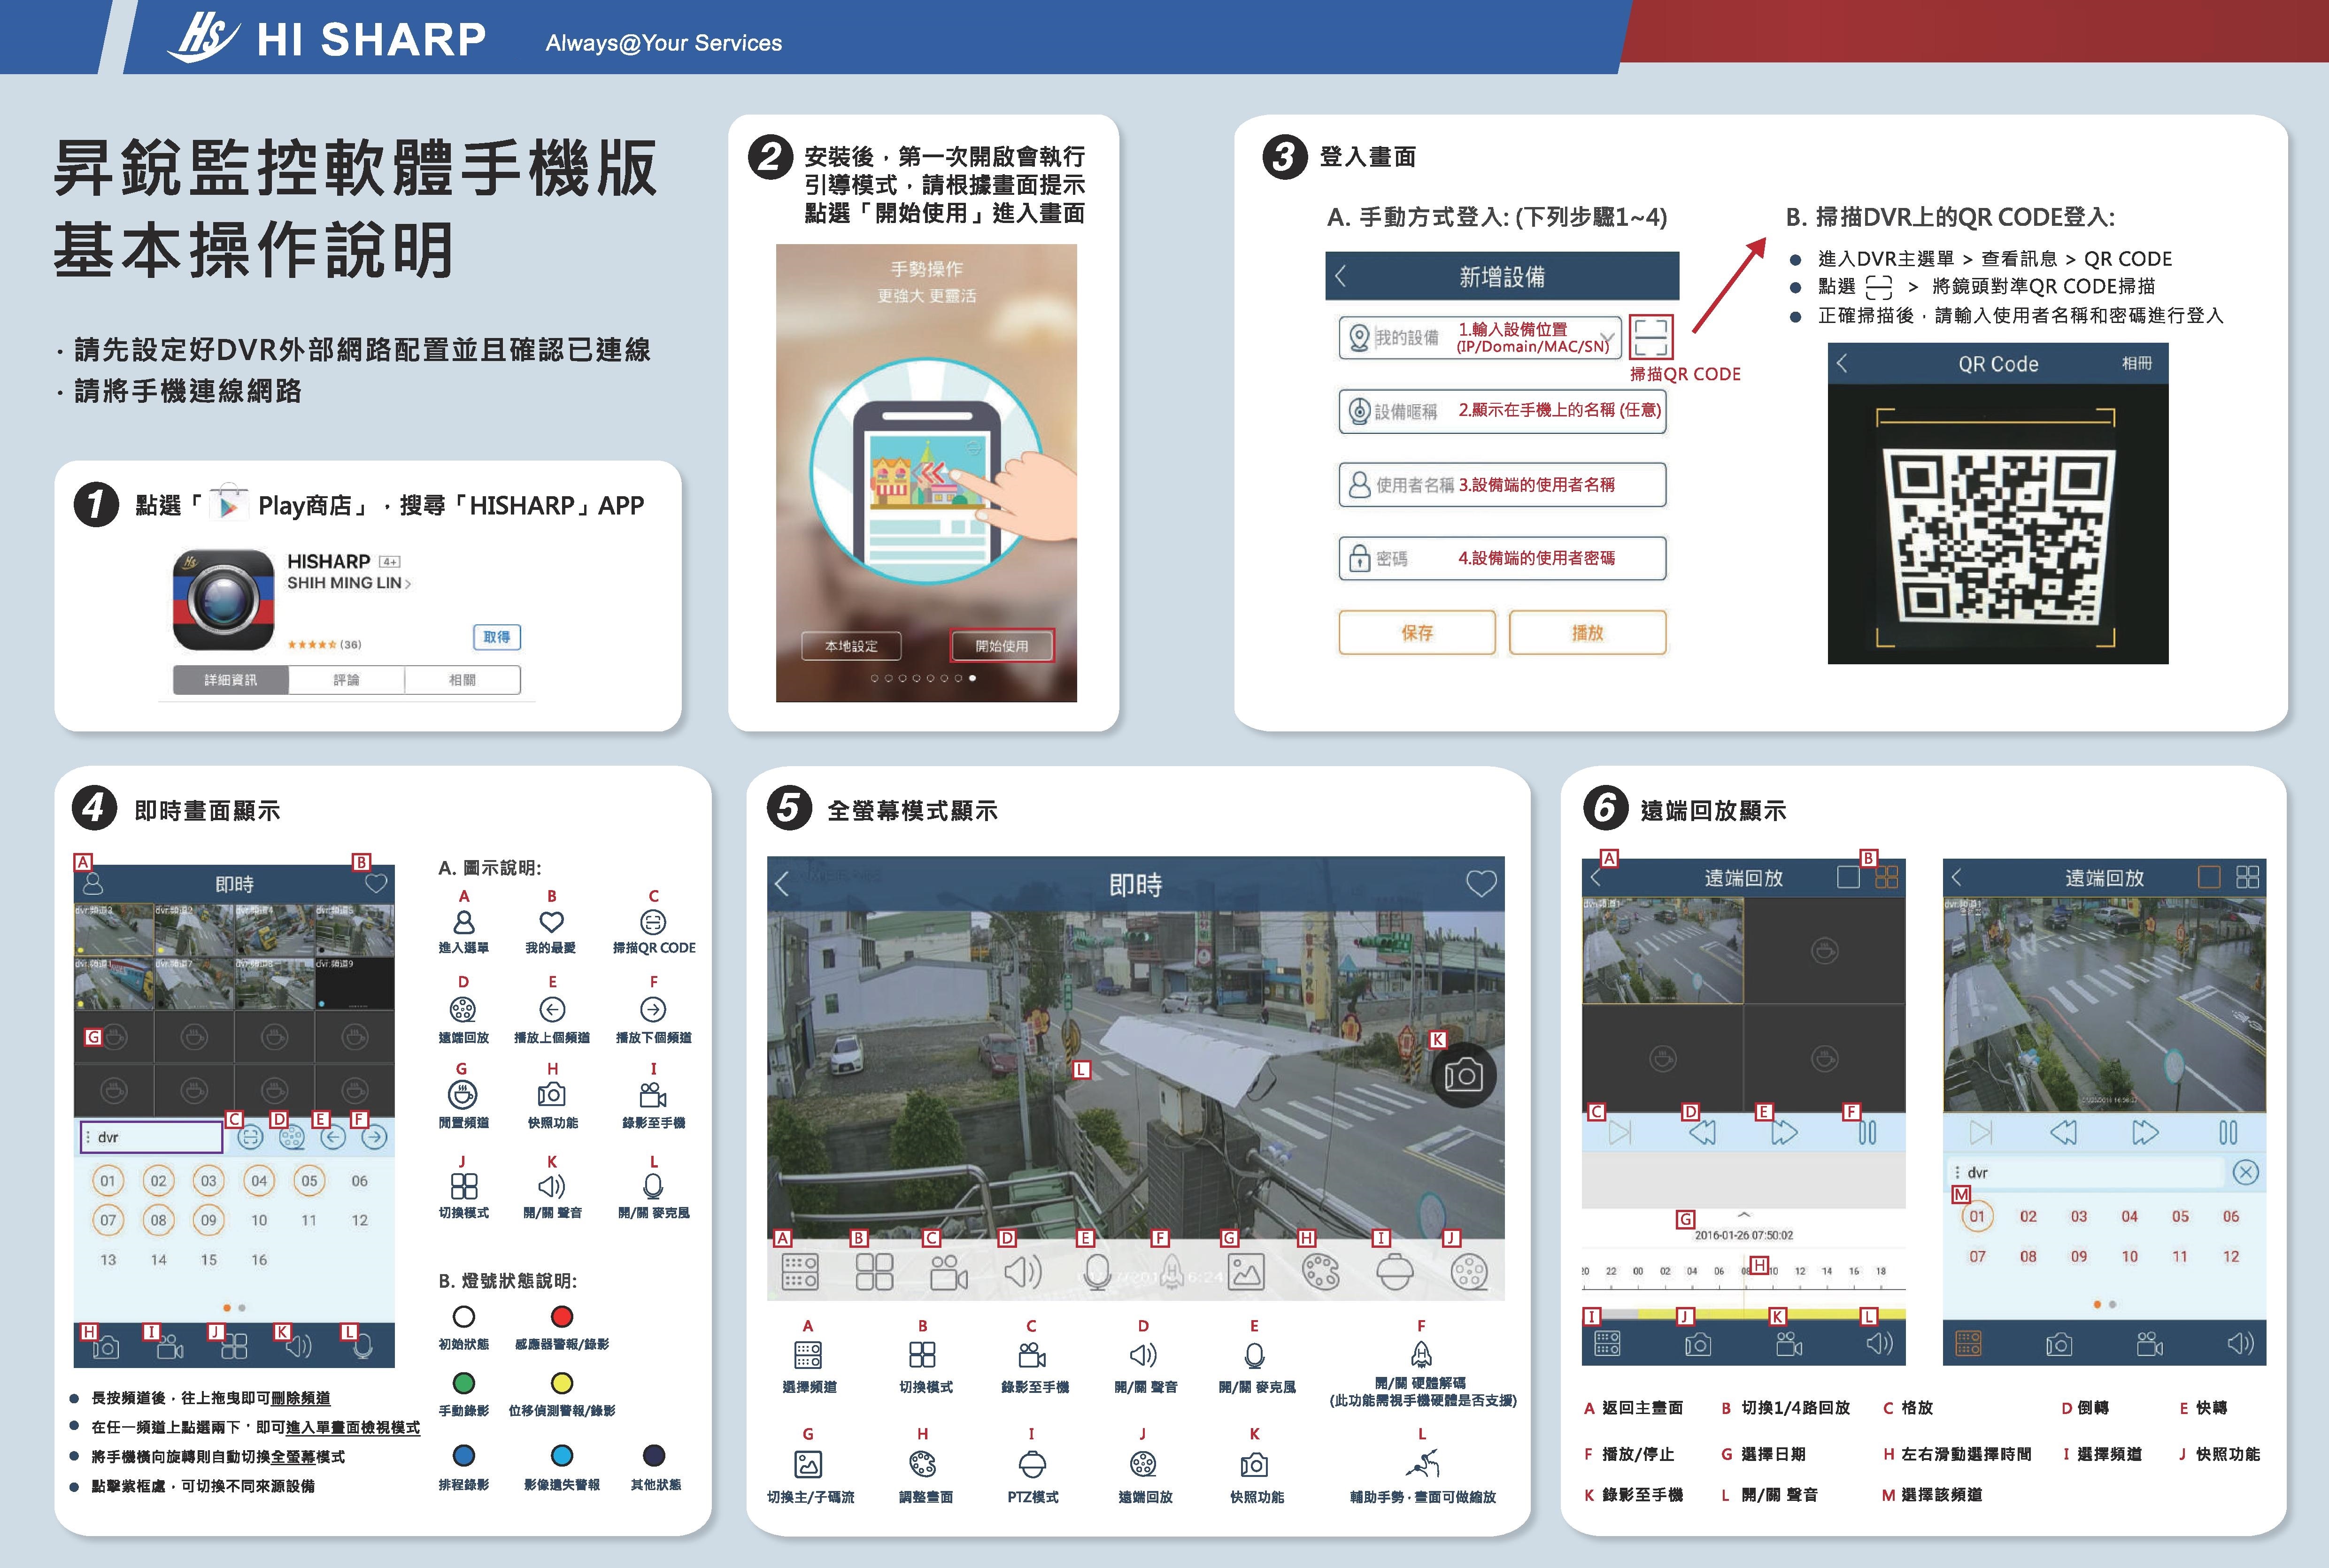This screenshot has height=1568, width=2329.
Task: Tap previous channel arrow in small 即時 phone
Action: [333, 1137]
